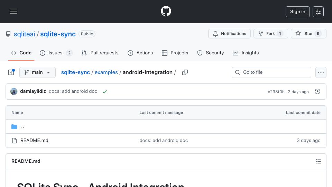Expand the file tree side panel
The width and height of the screenshot is (332, 187).
coord(11,72)
